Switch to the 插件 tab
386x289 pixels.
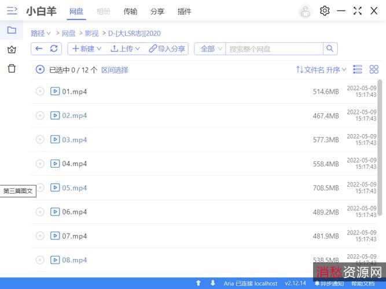(x=185, y=12)
